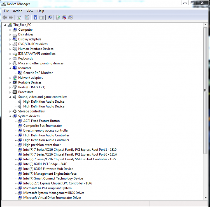
Task: Click the Forward arrow toolbar icon
Action: pyautogui.click(x=11, y=17)
